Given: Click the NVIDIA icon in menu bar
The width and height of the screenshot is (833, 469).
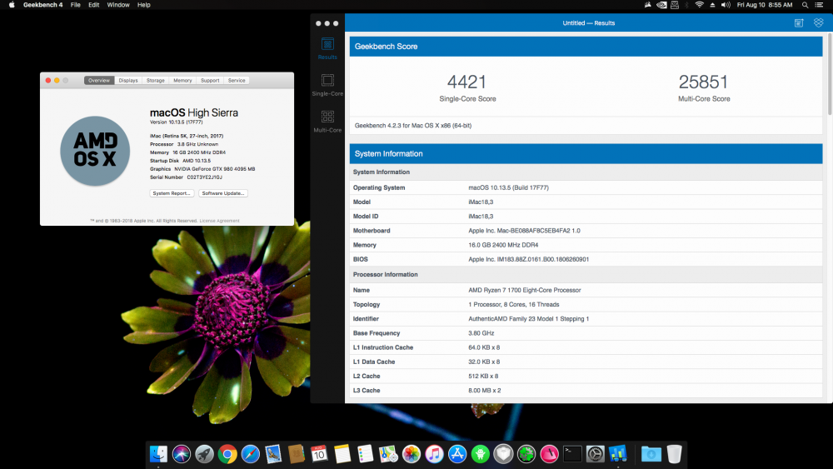Looking at the screenshot, I should [661, 5].
